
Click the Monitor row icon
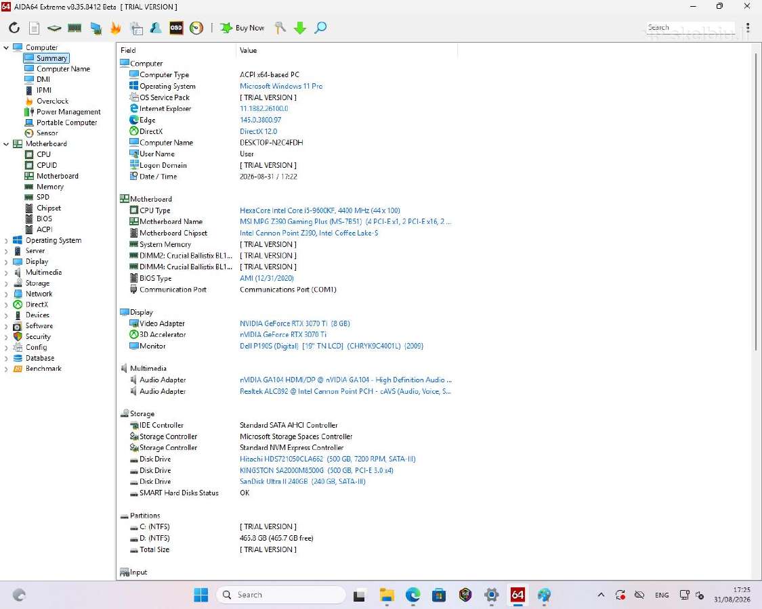(x=134, y=346)
